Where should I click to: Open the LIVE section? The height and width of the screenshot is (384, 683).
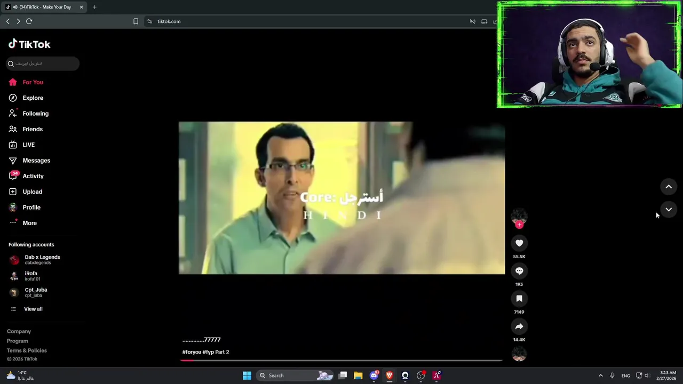(x=22, y=145)
